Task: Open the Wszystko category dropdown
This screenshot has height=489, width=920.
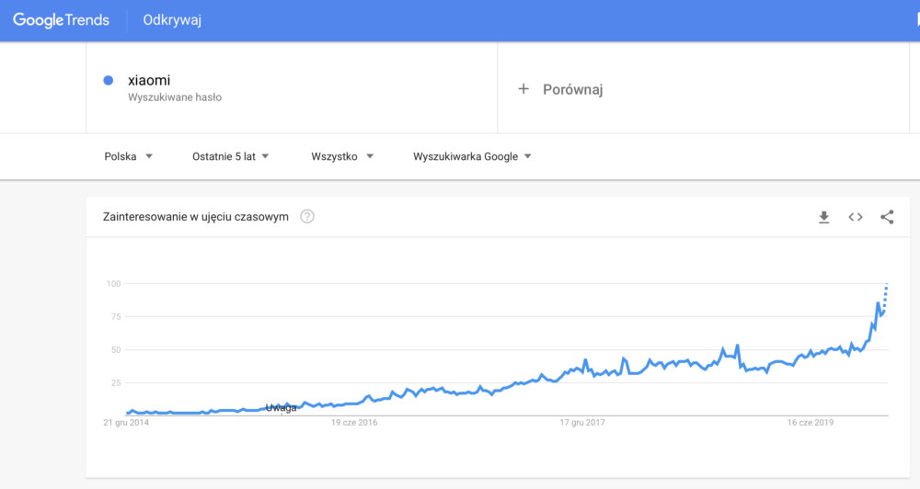Action: click(x=342, y=156)
